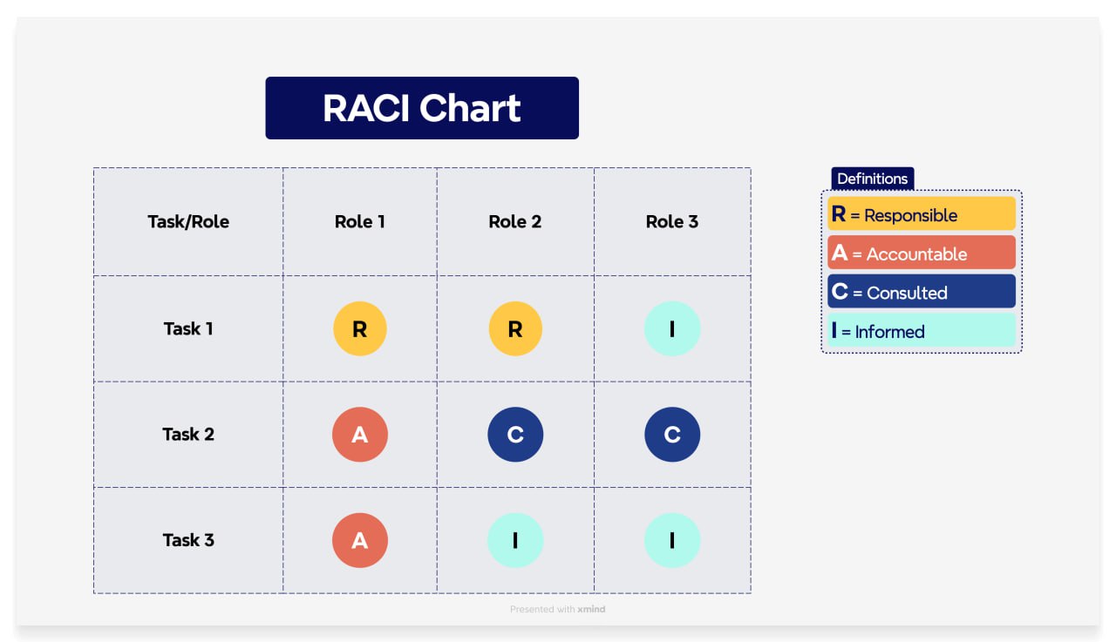Viewport: 1116px width, 642px height.
Task: Click the Definitions label tab
Action: coord(872,179)
